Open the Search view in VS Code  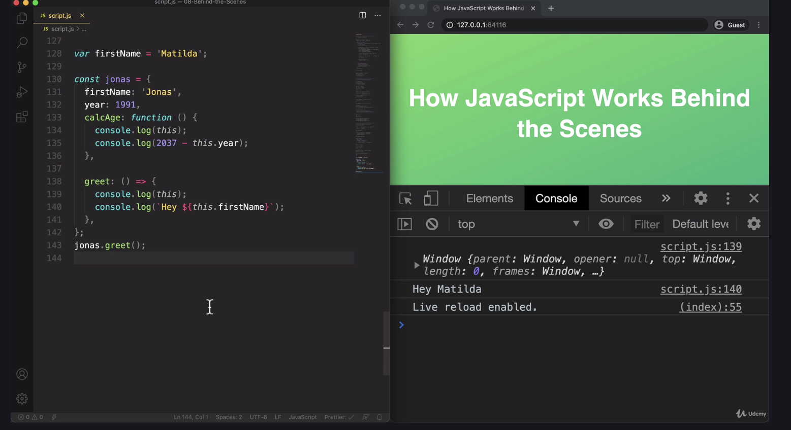tap(22, 43)
